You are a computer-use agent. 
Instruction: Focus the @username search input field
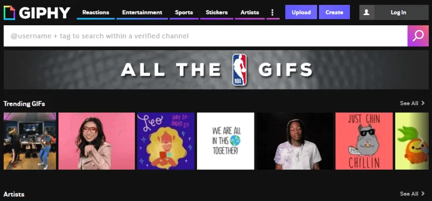click(x=206, y=36)
